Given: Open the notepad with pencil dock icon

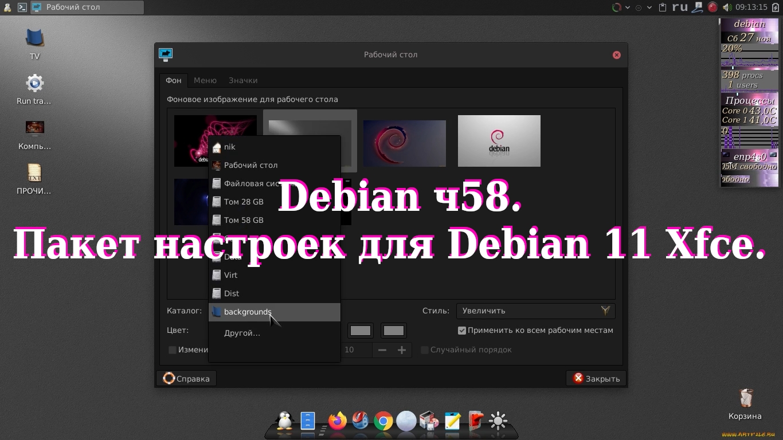Looking at the screenshot, I should [452, 421].
